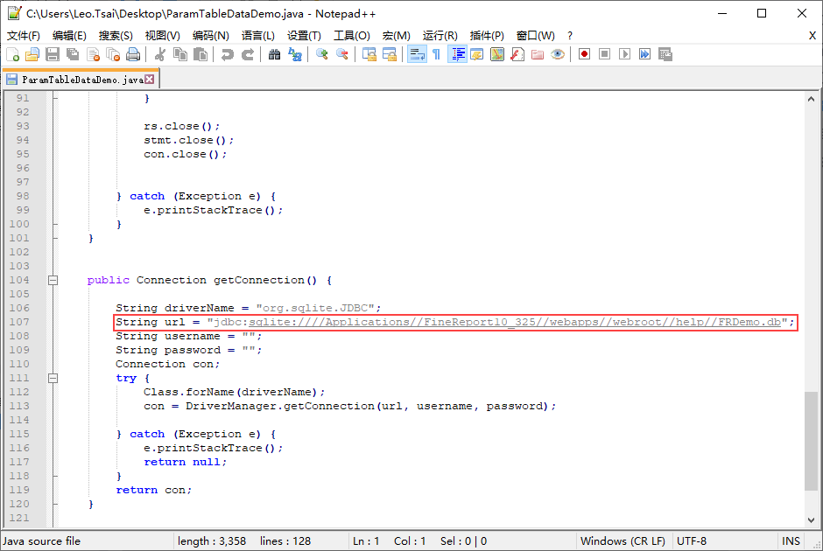The width and height of the screenshot is (823, 551).
Task: Open the 语言(L) menu
Action: 257,36
